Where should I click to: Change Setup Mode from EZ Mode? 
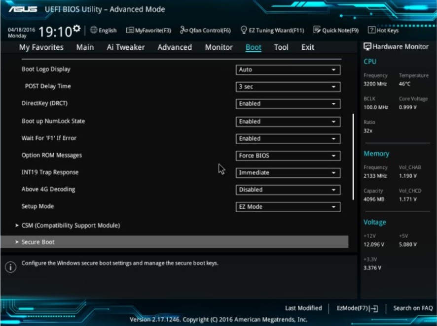pyautogui.click(x=288, y=206)
